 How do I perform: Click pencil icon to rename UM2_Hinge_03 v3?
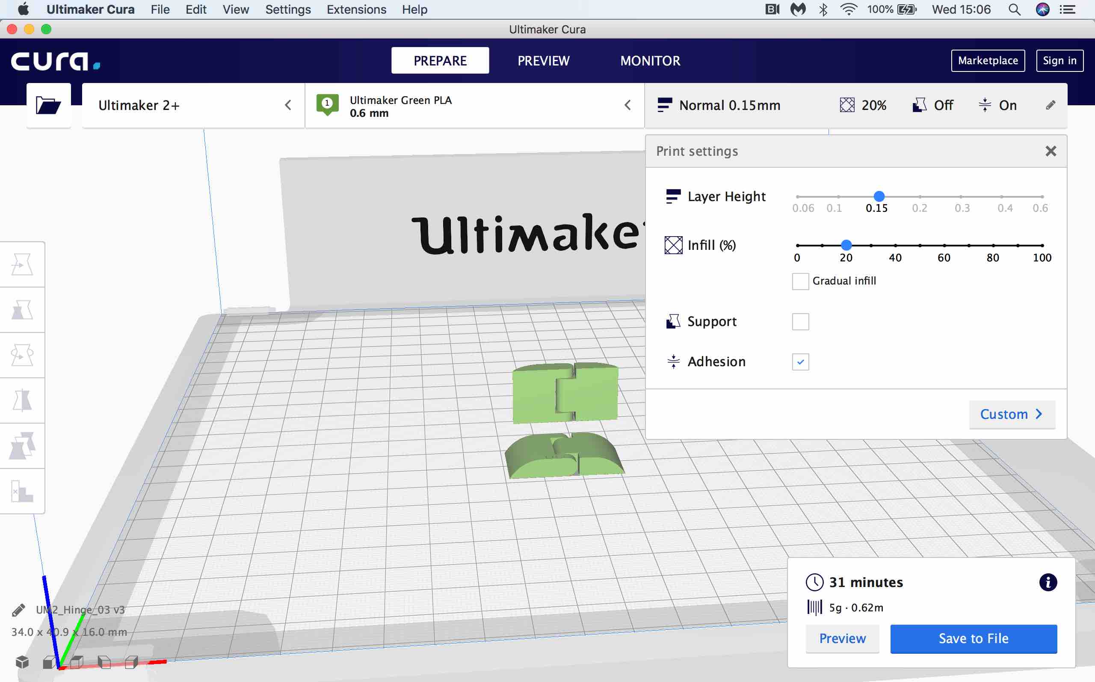(18, 610)
